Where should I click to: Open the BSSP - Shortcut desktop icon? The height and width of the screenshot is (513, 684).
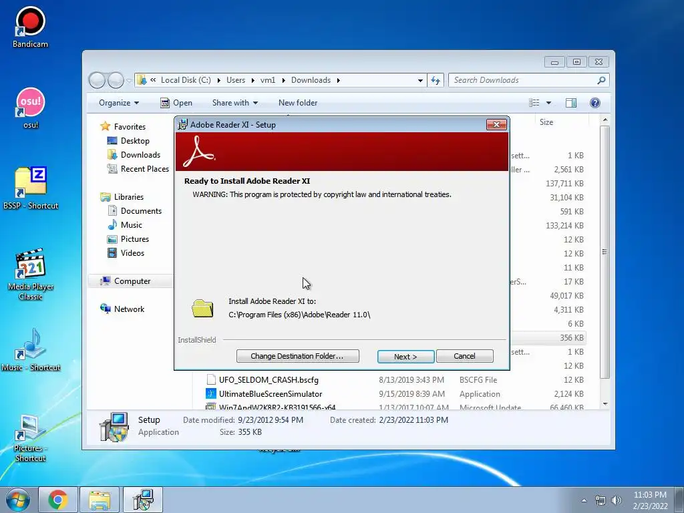click(x=31, y=188)
